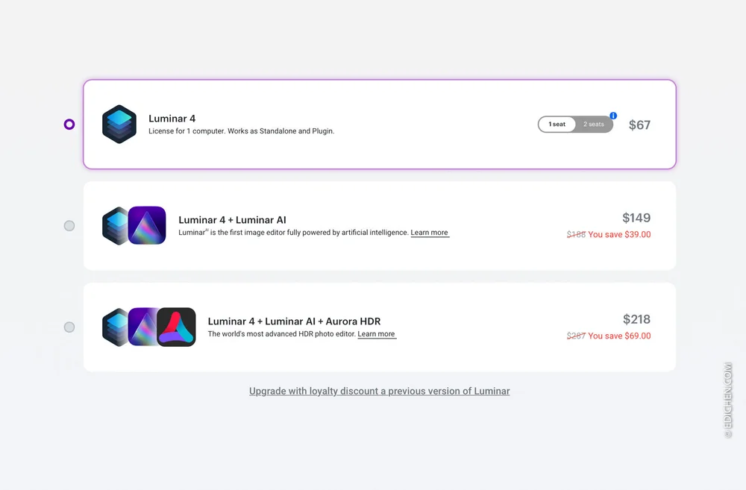Click the $218 bundle price
This screenshot has width=746, height=490.
coord(636,319)
